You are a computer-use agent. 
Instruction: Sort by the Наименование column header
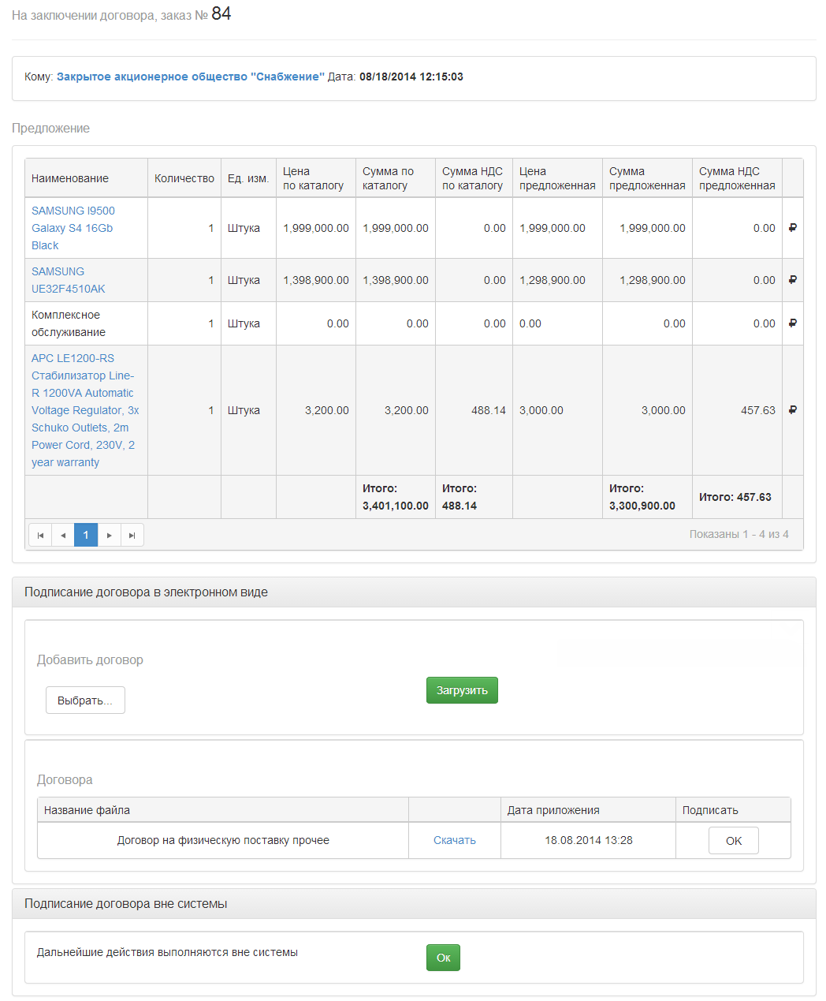click(x=87, y=178)
